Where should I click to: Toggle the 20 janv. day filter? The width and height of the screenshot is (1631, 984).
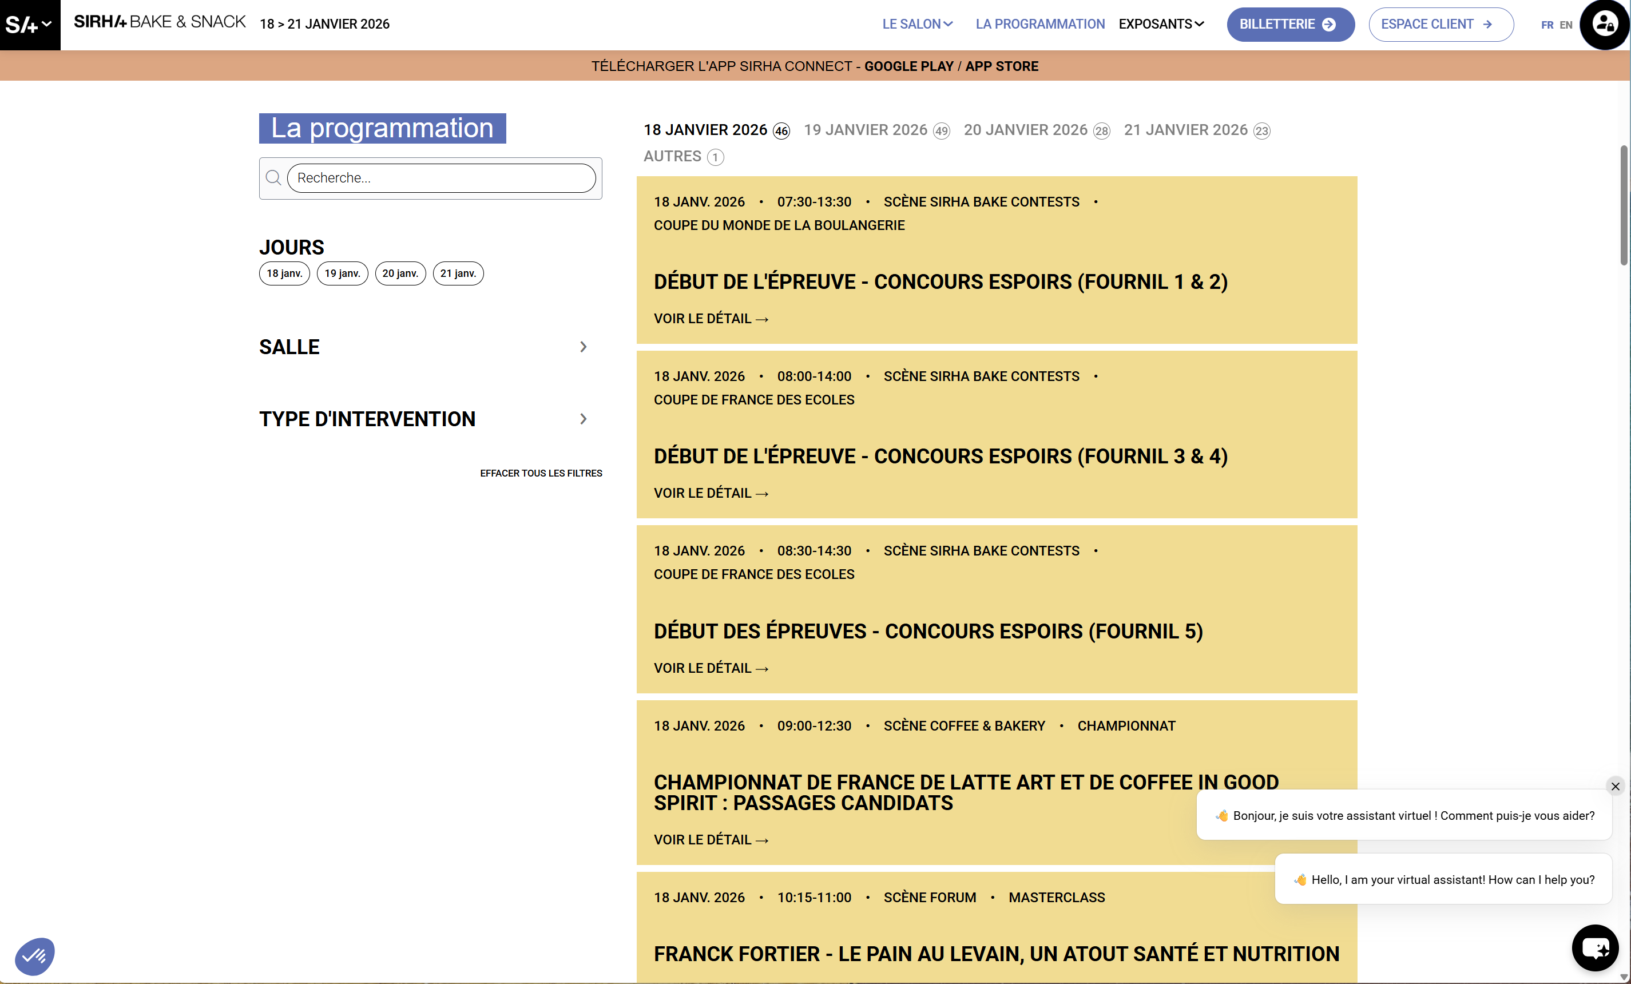coord(400,273)
